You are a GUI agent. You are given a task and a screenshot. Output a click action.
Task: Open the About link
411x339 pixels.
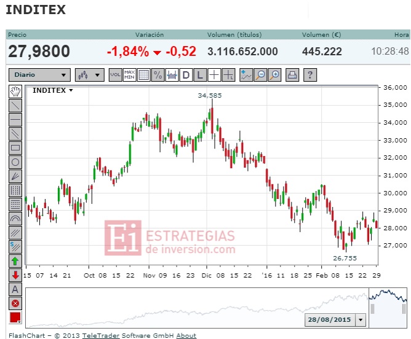pyautogui.click(x=186, y=335)
